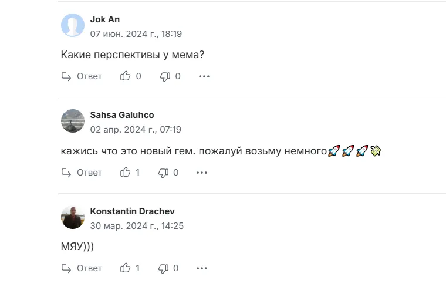Click the reply arrow icon under Konstantin Drachev's comment
The image size is (446, 290).
point(66,268)
